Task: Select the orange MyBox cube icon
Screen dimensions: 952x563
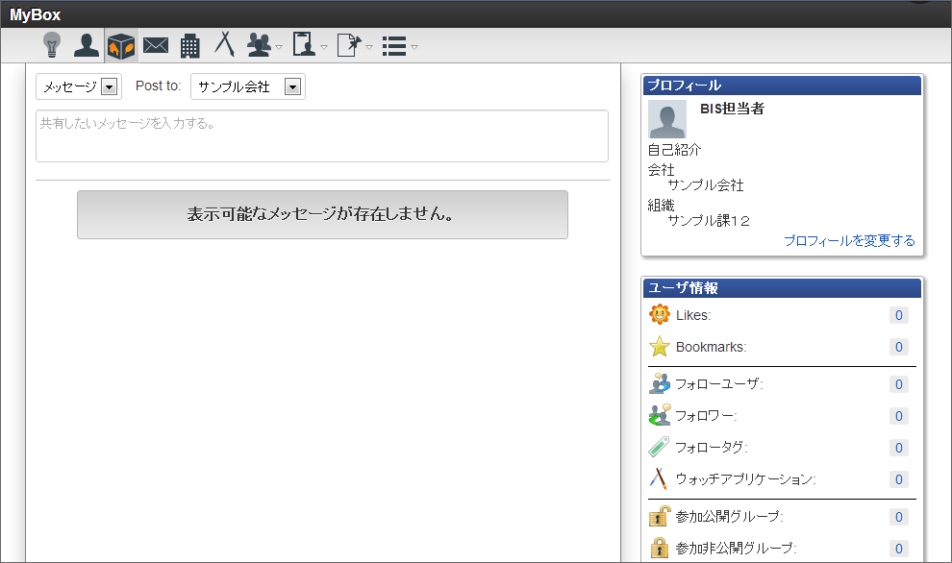Action: point(121,45)
